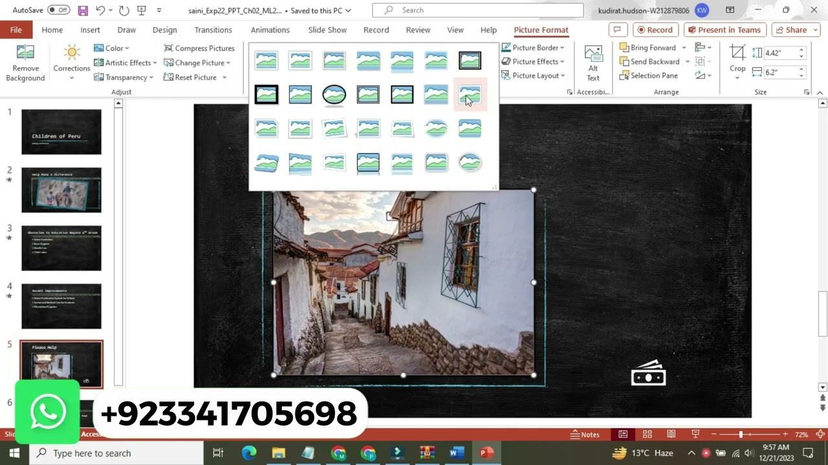This screenshot has height=465, width=828.
Task: Switch to the Insert tab
Action: [90, 30]
